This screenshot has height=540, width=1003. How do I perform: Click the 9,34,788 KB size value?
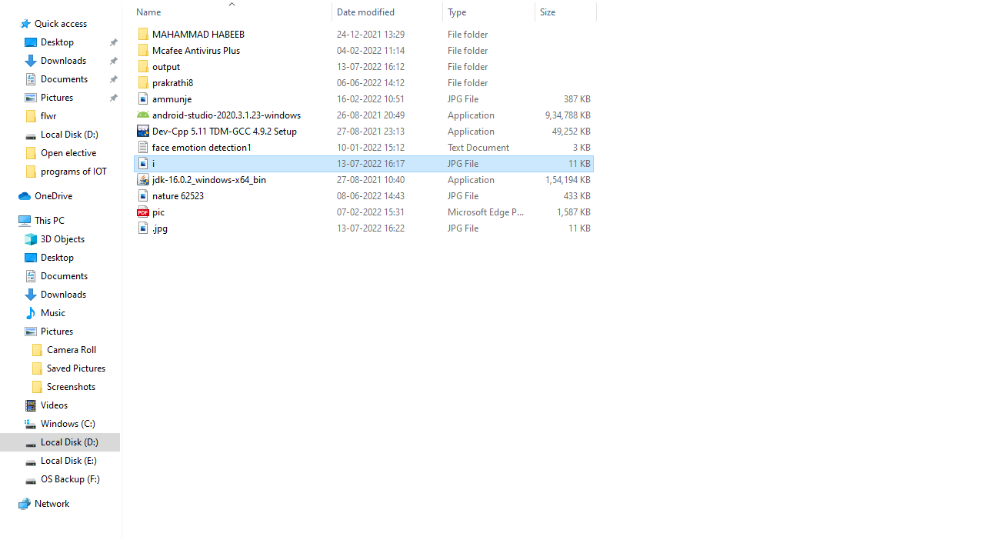pos(568,115)
